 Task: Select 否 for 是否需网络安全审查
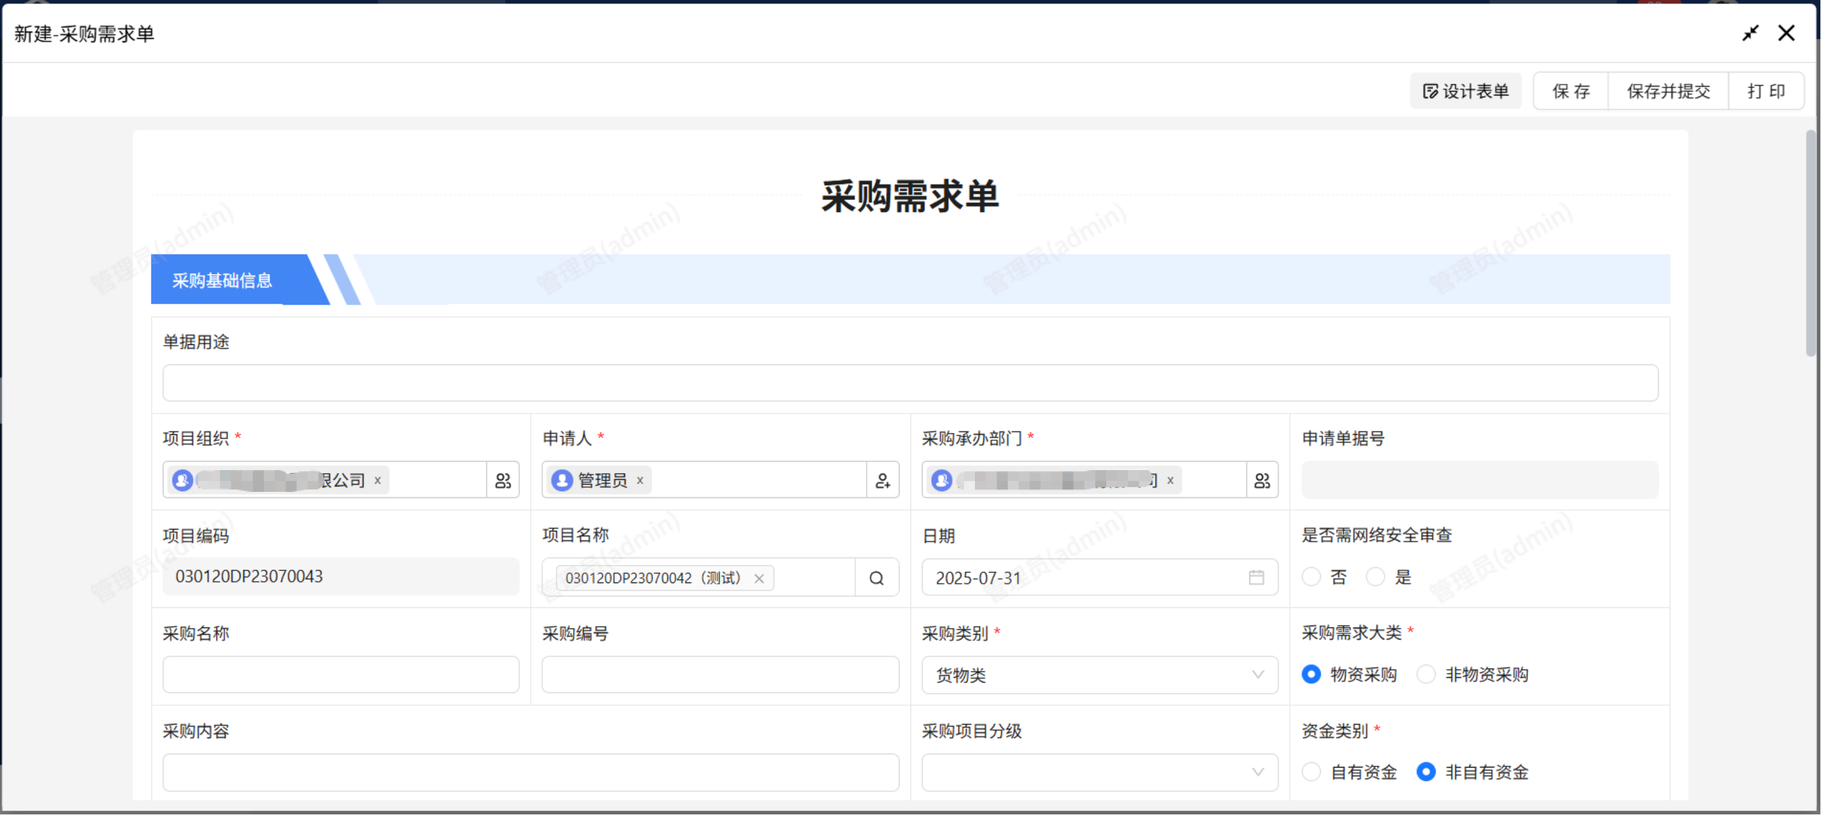pyautogui.click(x=1311, y=577)
